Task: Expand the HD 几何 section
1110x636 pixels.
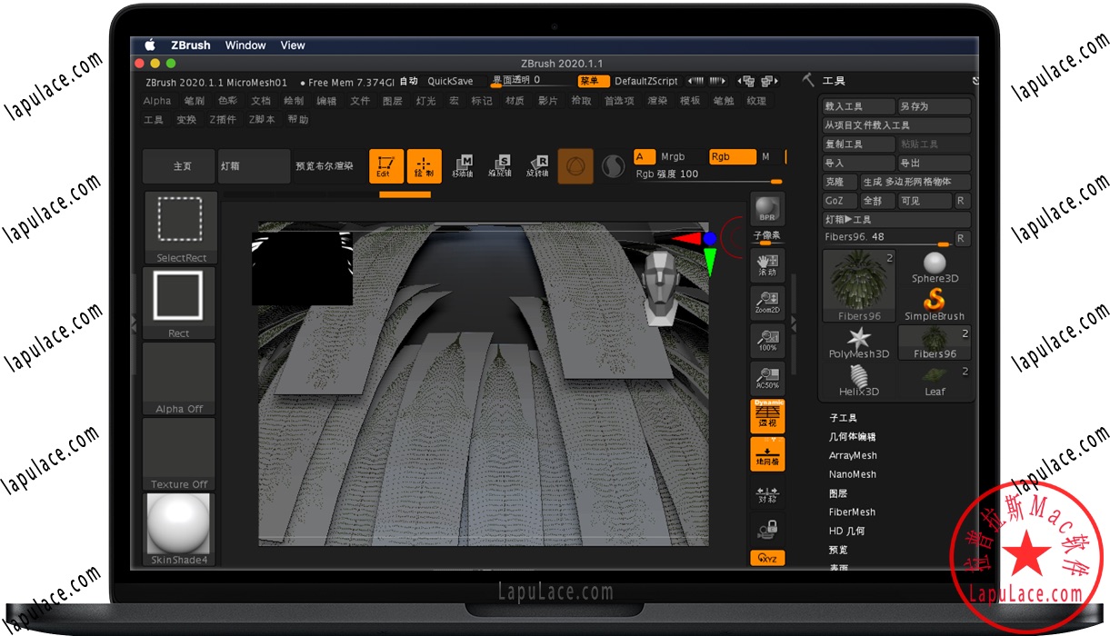Action: pyautogui.click(x=846, y=531)
